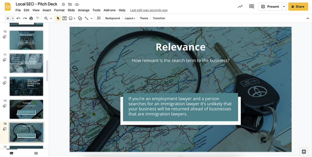Click the Background button

[x=112, y=18]
